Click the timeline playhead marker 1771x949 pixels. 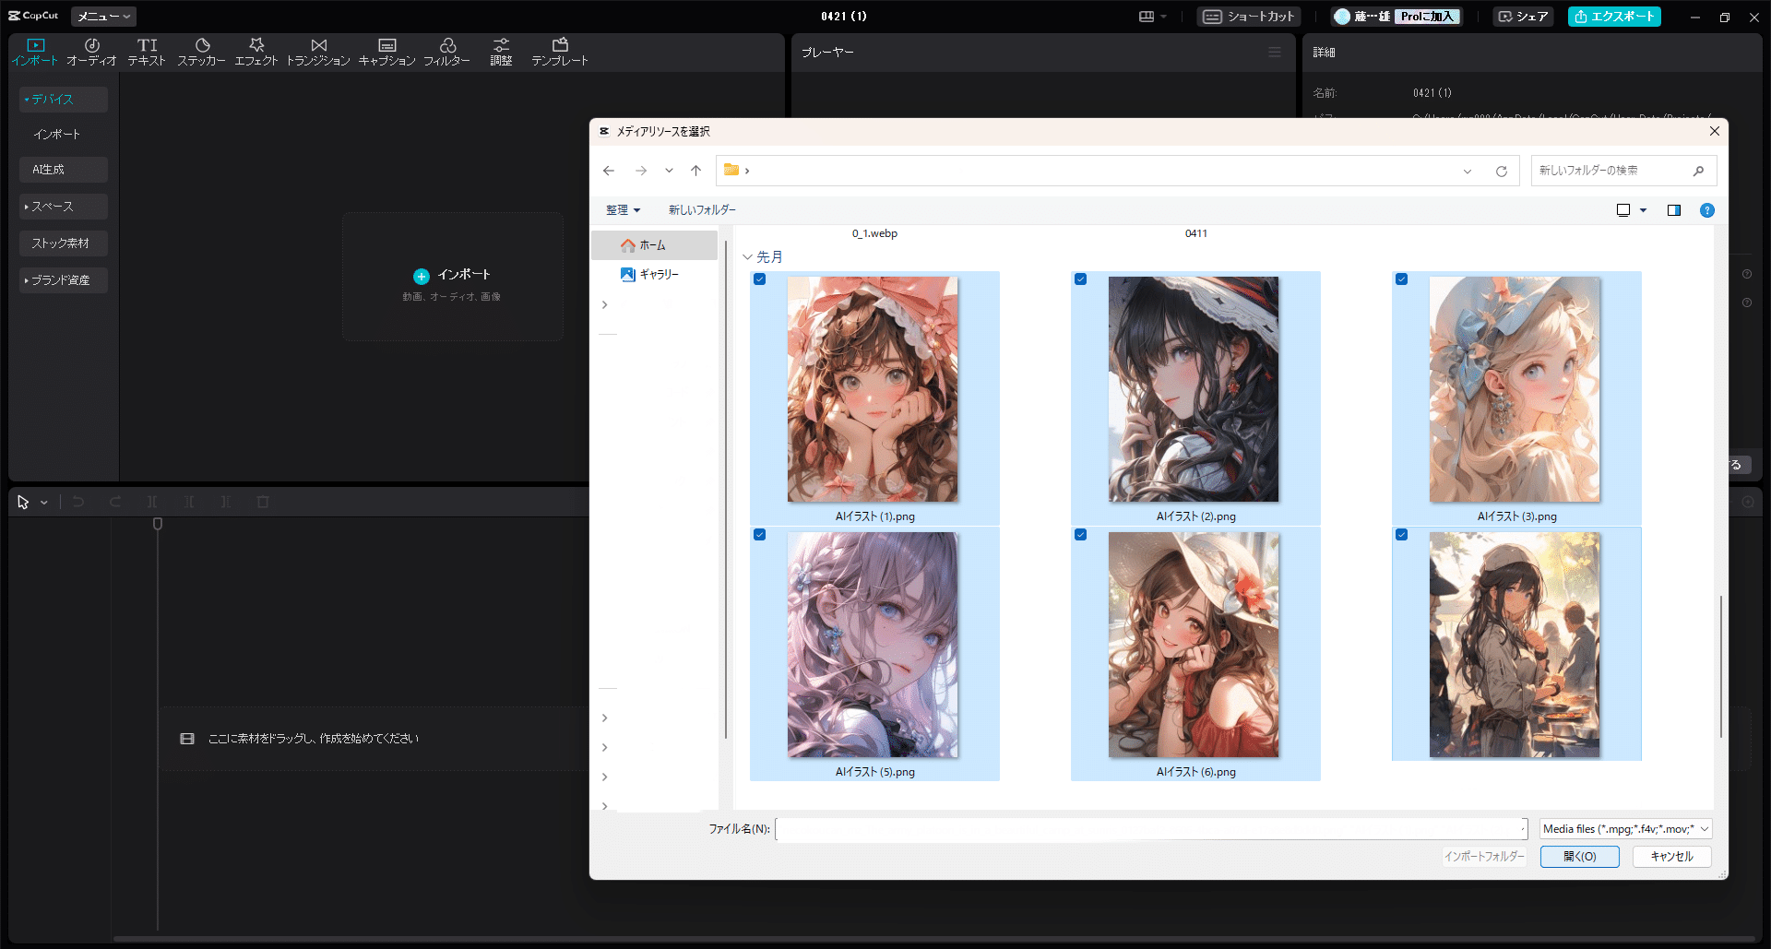coord(158,524)
